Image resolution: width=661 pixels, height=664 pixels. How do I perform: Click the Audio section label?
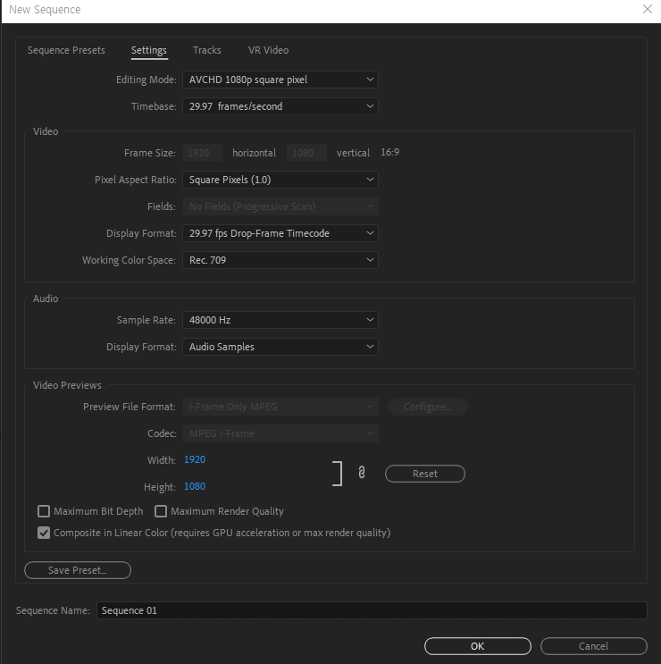point(46,298)
